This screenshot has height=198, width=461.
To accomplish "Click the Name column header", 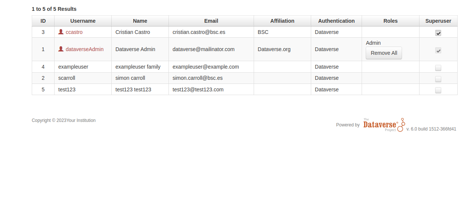I will (x=140, y=21).
